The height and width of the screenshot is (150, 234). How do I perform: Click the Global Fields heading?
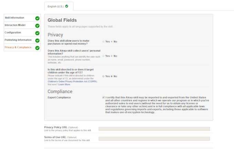[x=62, y=20]
